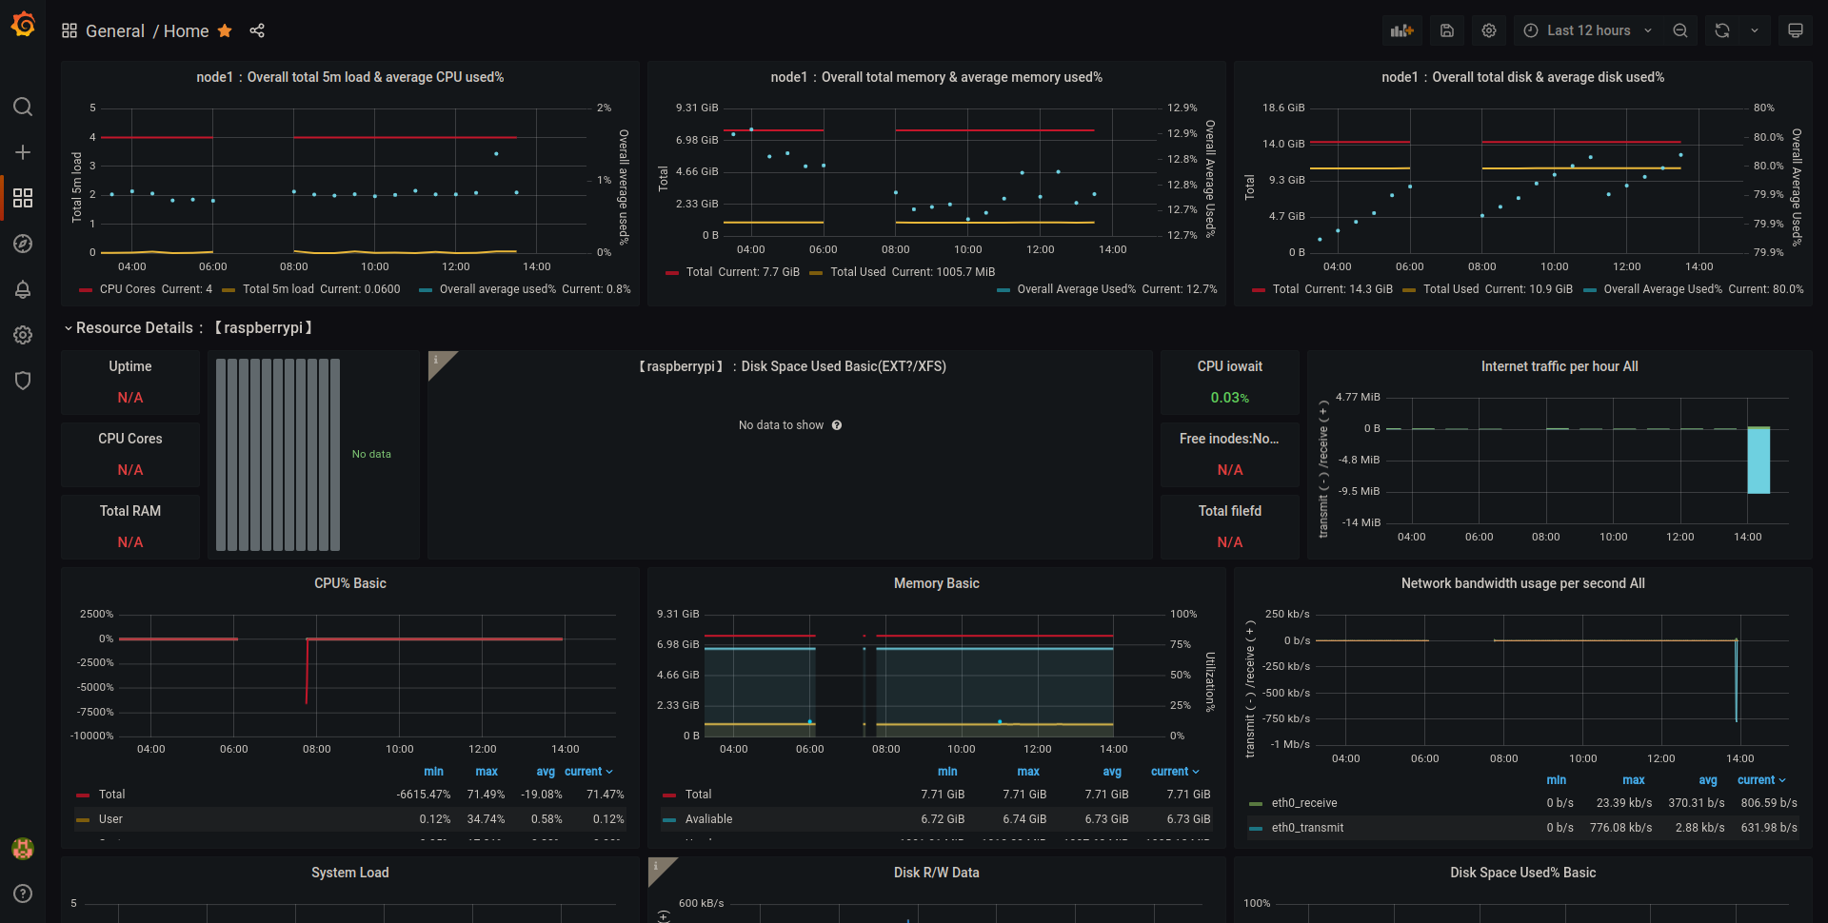Sort CPU% Basic legend by current column
1828x923 pixels.
[x=588, y=772]
